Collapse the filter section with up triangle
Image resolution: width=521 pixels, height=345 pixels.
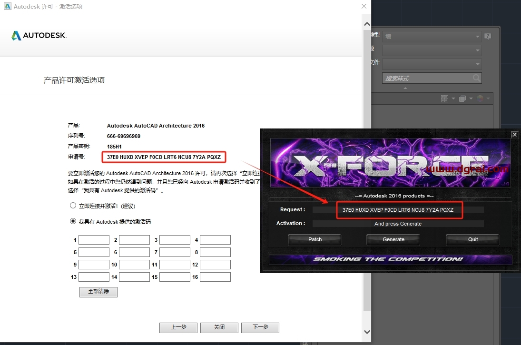tap(405, 88)
